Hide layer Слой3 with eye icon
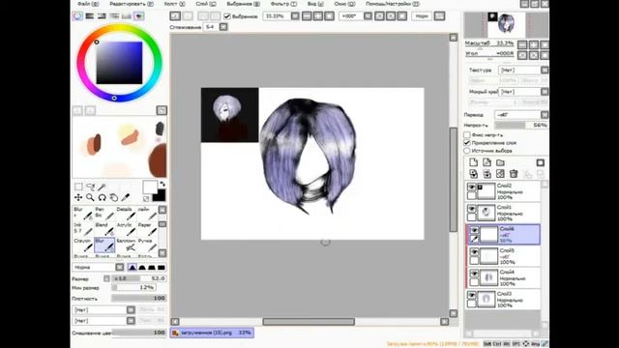The height and width of the screenshot is (348, 619). (x=471, y=296)
